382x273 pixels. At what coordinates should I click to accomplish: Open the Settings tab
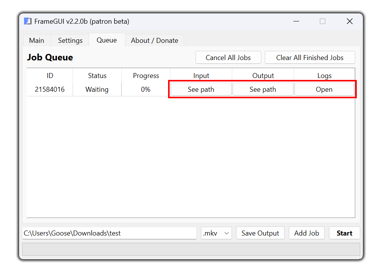(x=70, y=41)
